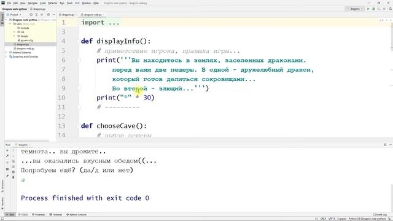
Task: Open the Python Console tab
Action: point(76,214)
